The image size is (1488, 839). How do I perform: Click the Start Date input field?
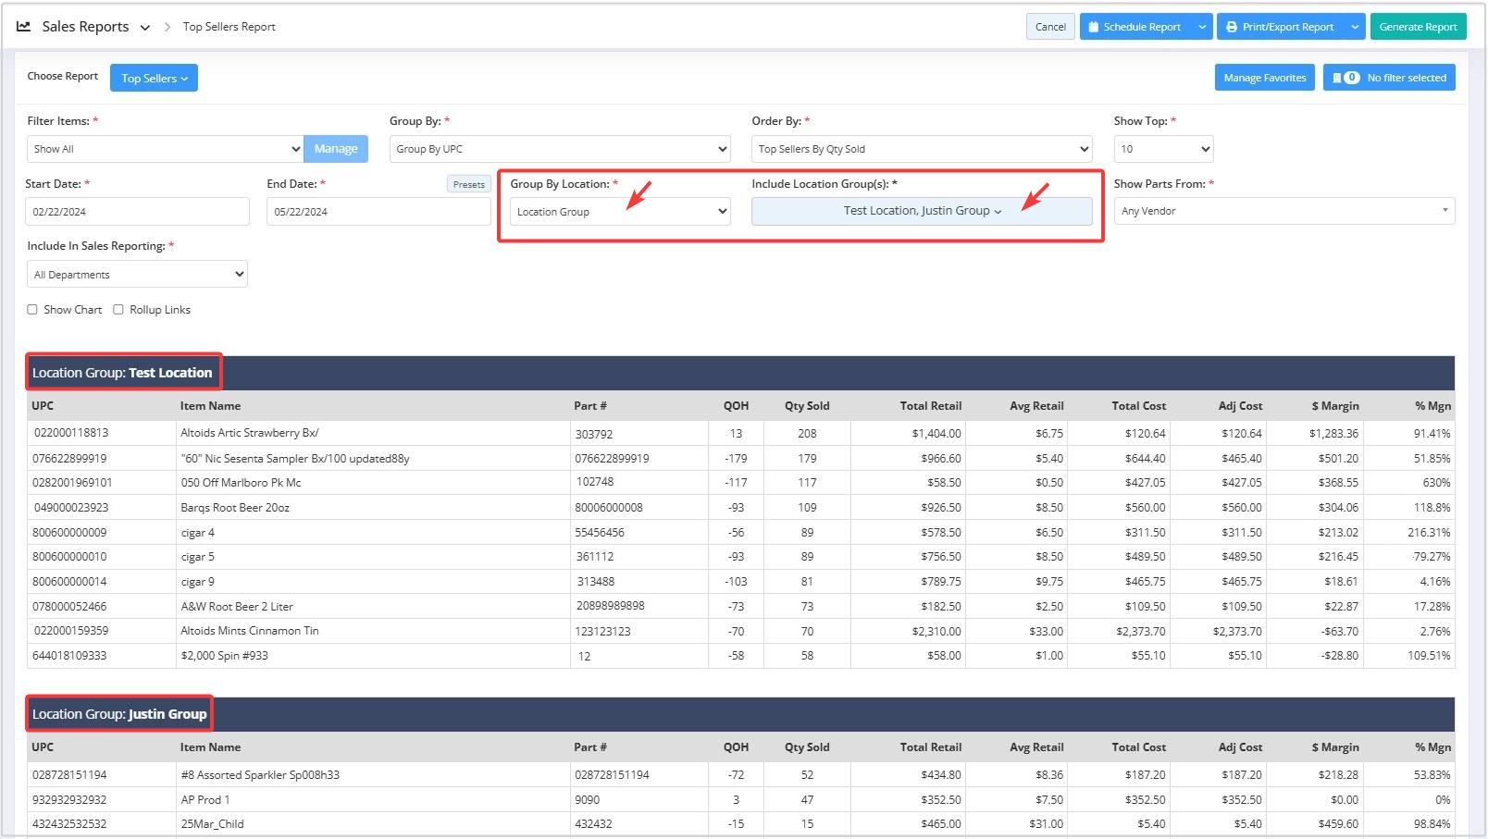[x=137, y=212]
